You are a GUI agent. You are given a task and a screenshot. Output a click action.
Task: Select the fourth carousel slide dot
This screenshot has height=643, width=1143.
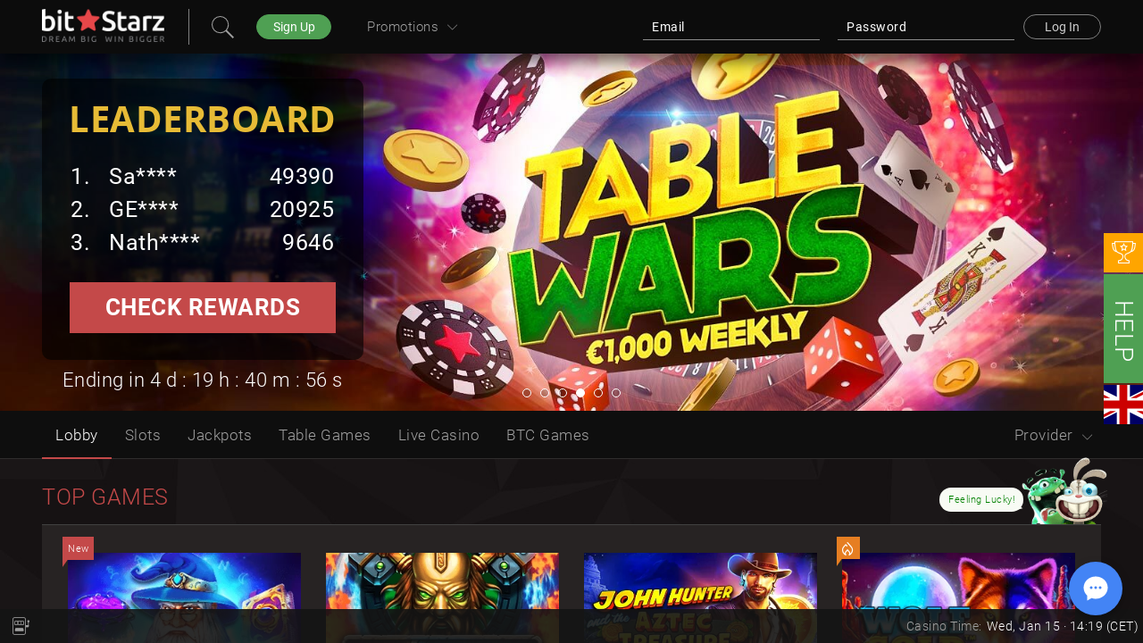580,393
